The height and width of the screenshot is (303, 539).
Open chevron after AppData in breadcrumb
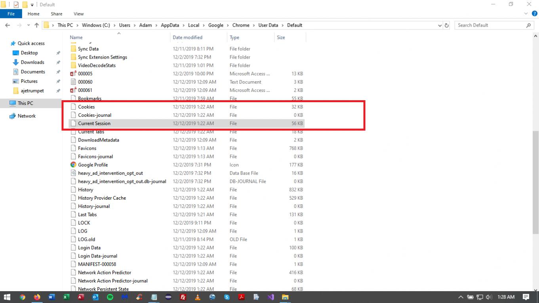pos(183,25)
